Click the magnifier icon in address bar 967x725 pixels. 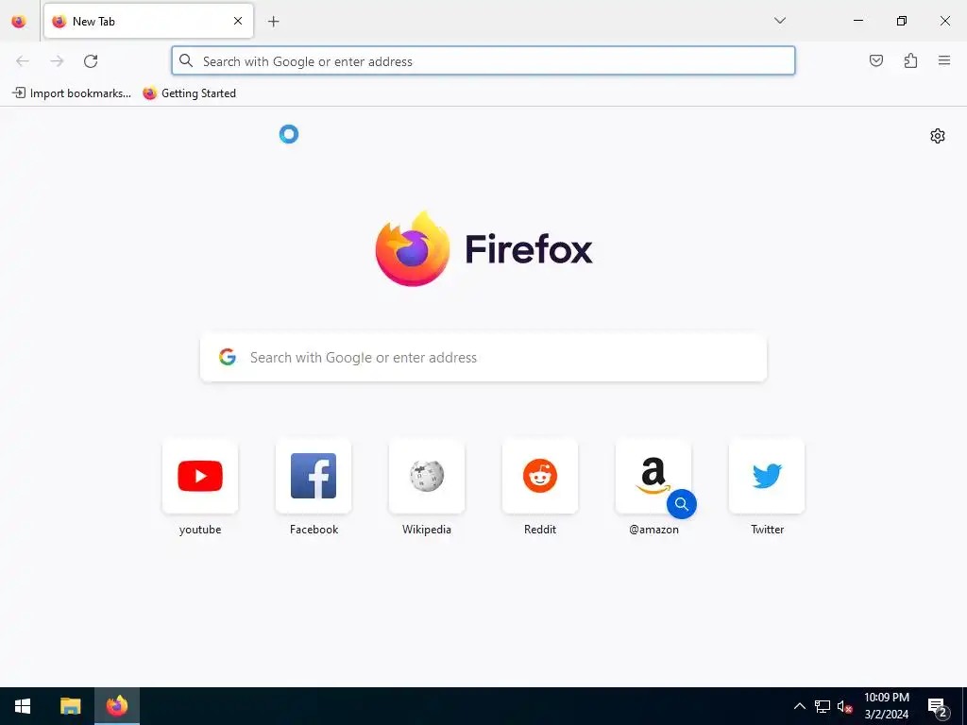click(x=186, y=60)
